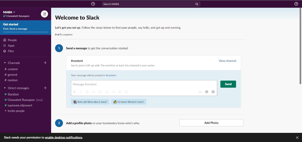Choose 'I'm here! What'd I miss?' suggestion

pyautogui.click(x=129, y=102)
